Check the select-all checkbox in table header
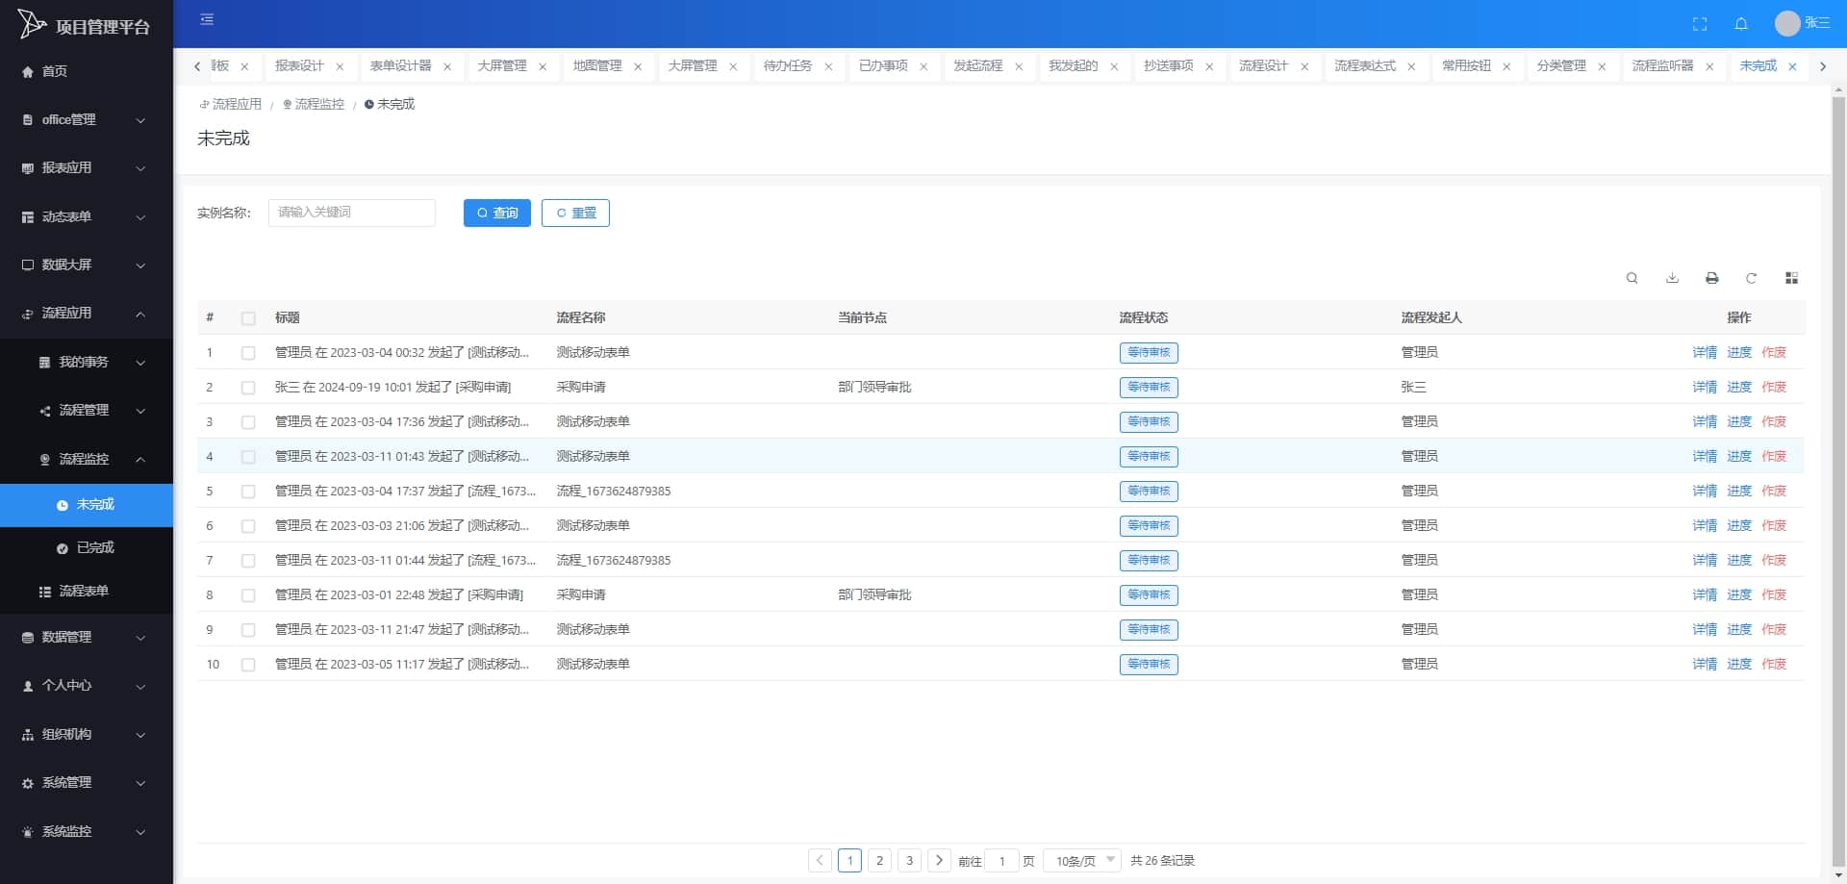The image size is (1847, 884). (x=248, y=318)
